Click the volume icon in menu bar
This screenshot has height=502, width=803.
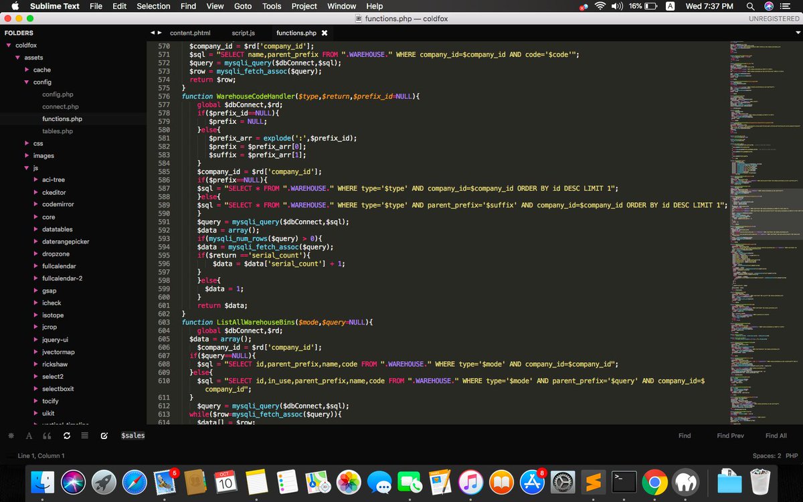pyautogui.click(x=618, y=6)
